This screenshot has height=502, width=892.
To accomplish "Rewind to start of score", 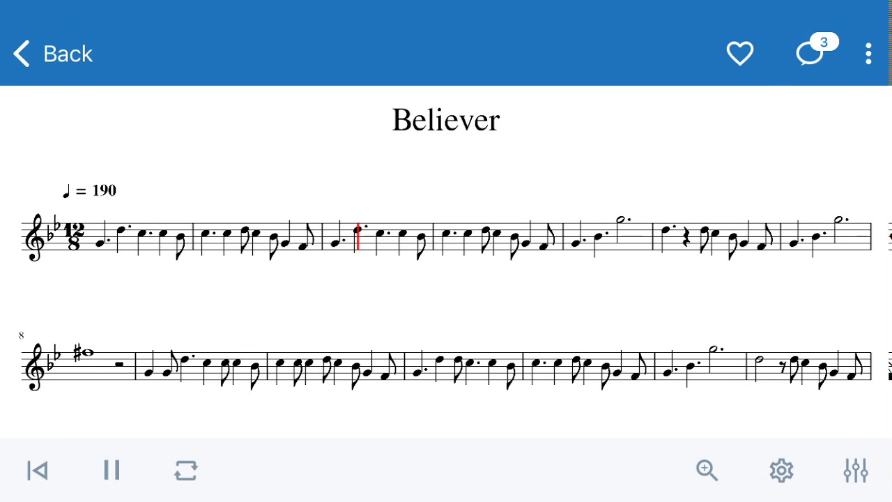I will coord(37,471).
